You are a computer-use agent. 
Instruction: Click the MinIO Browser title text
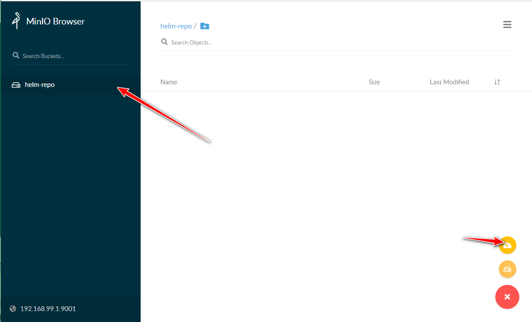[x=55, y=21]
